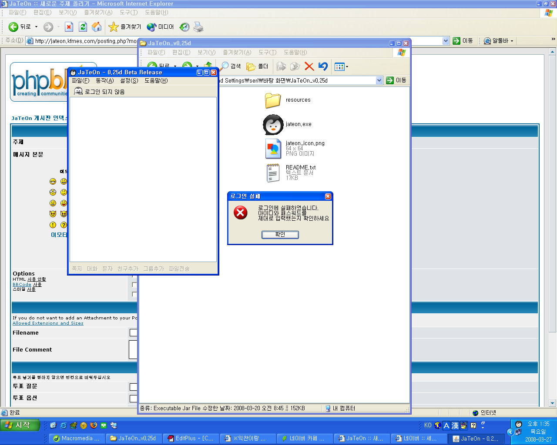Click the 시작 Start button

[20, 425]
